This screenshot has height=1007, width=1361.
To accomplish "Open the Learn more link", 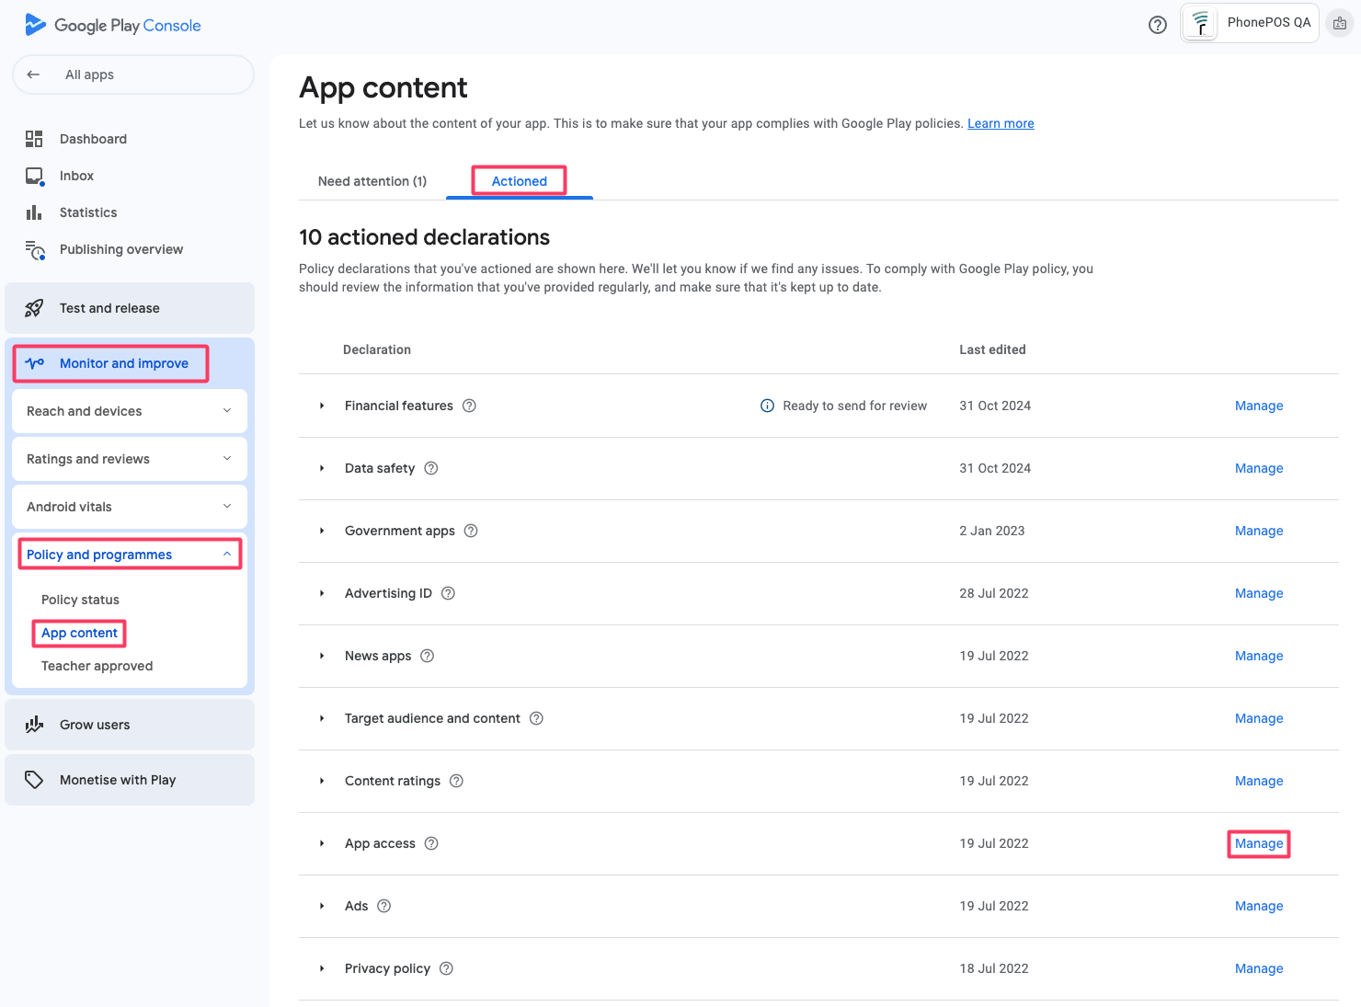I will coord(1001,123).
